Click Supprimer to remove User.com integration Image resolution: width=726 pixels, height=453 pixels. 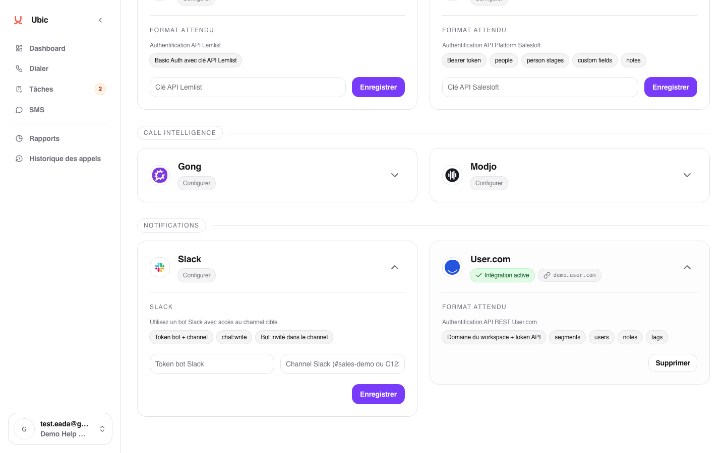[x=673, y=363]
